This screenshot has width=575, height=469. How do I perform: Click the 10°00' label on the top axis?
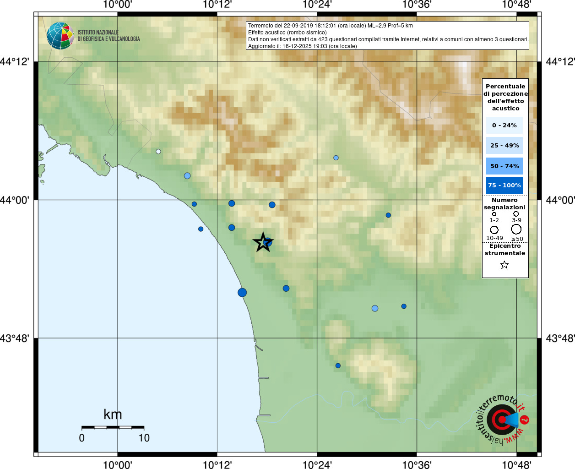(117, 5)
